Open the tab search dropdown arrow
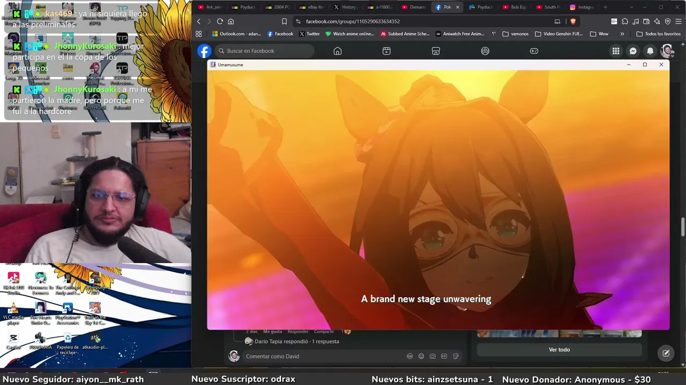Viewport: 686px width, 385px height. (x=631, y=7)
